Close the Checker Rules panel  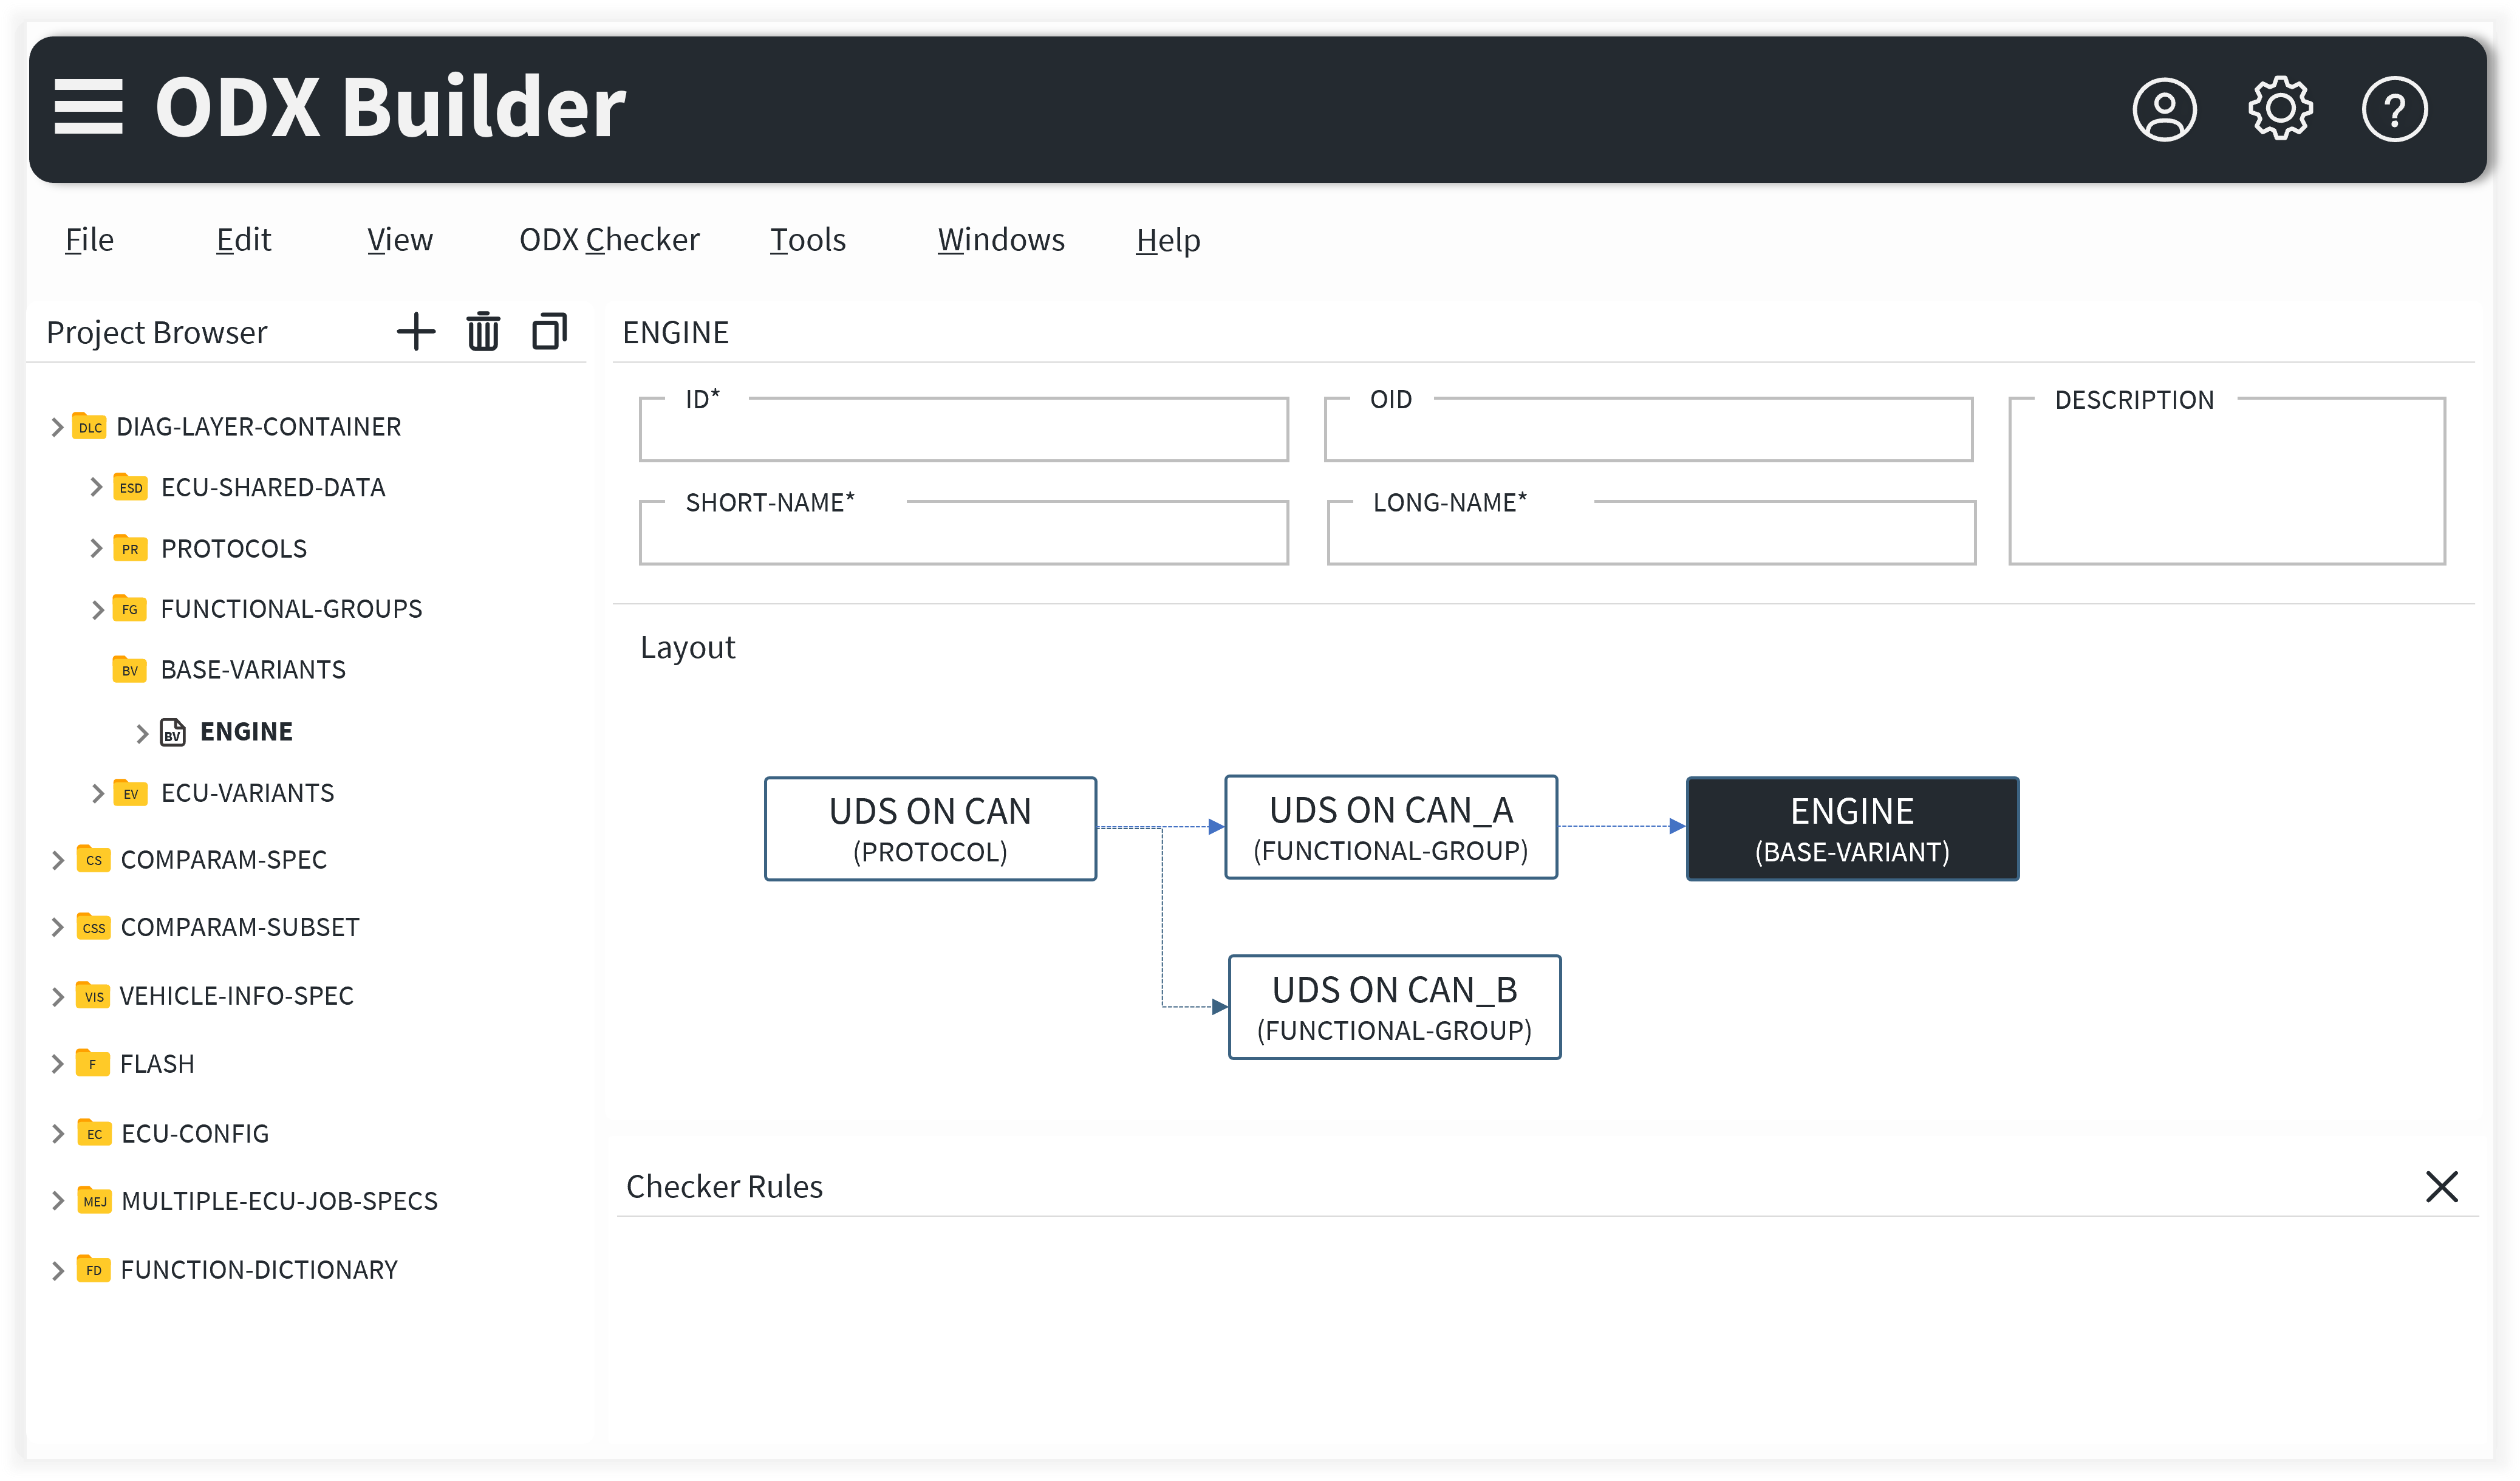2441,1187
